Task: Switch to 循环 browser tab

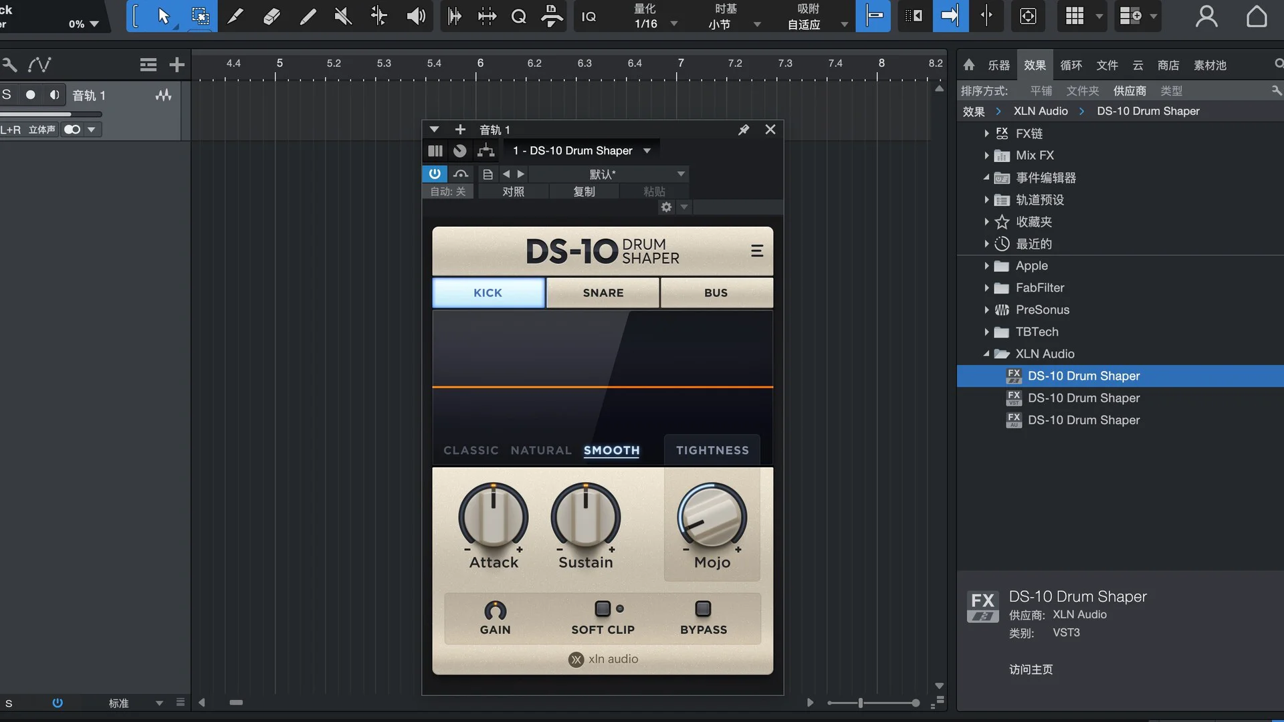Action: click(1071, 66)
